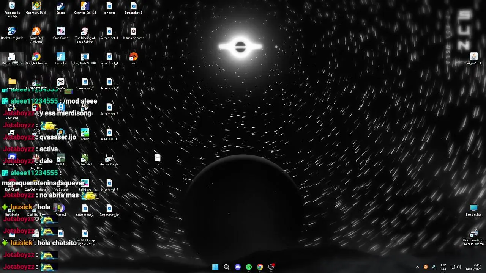Select the Logitech G HUB shortcut

click(x=85, y=59)
